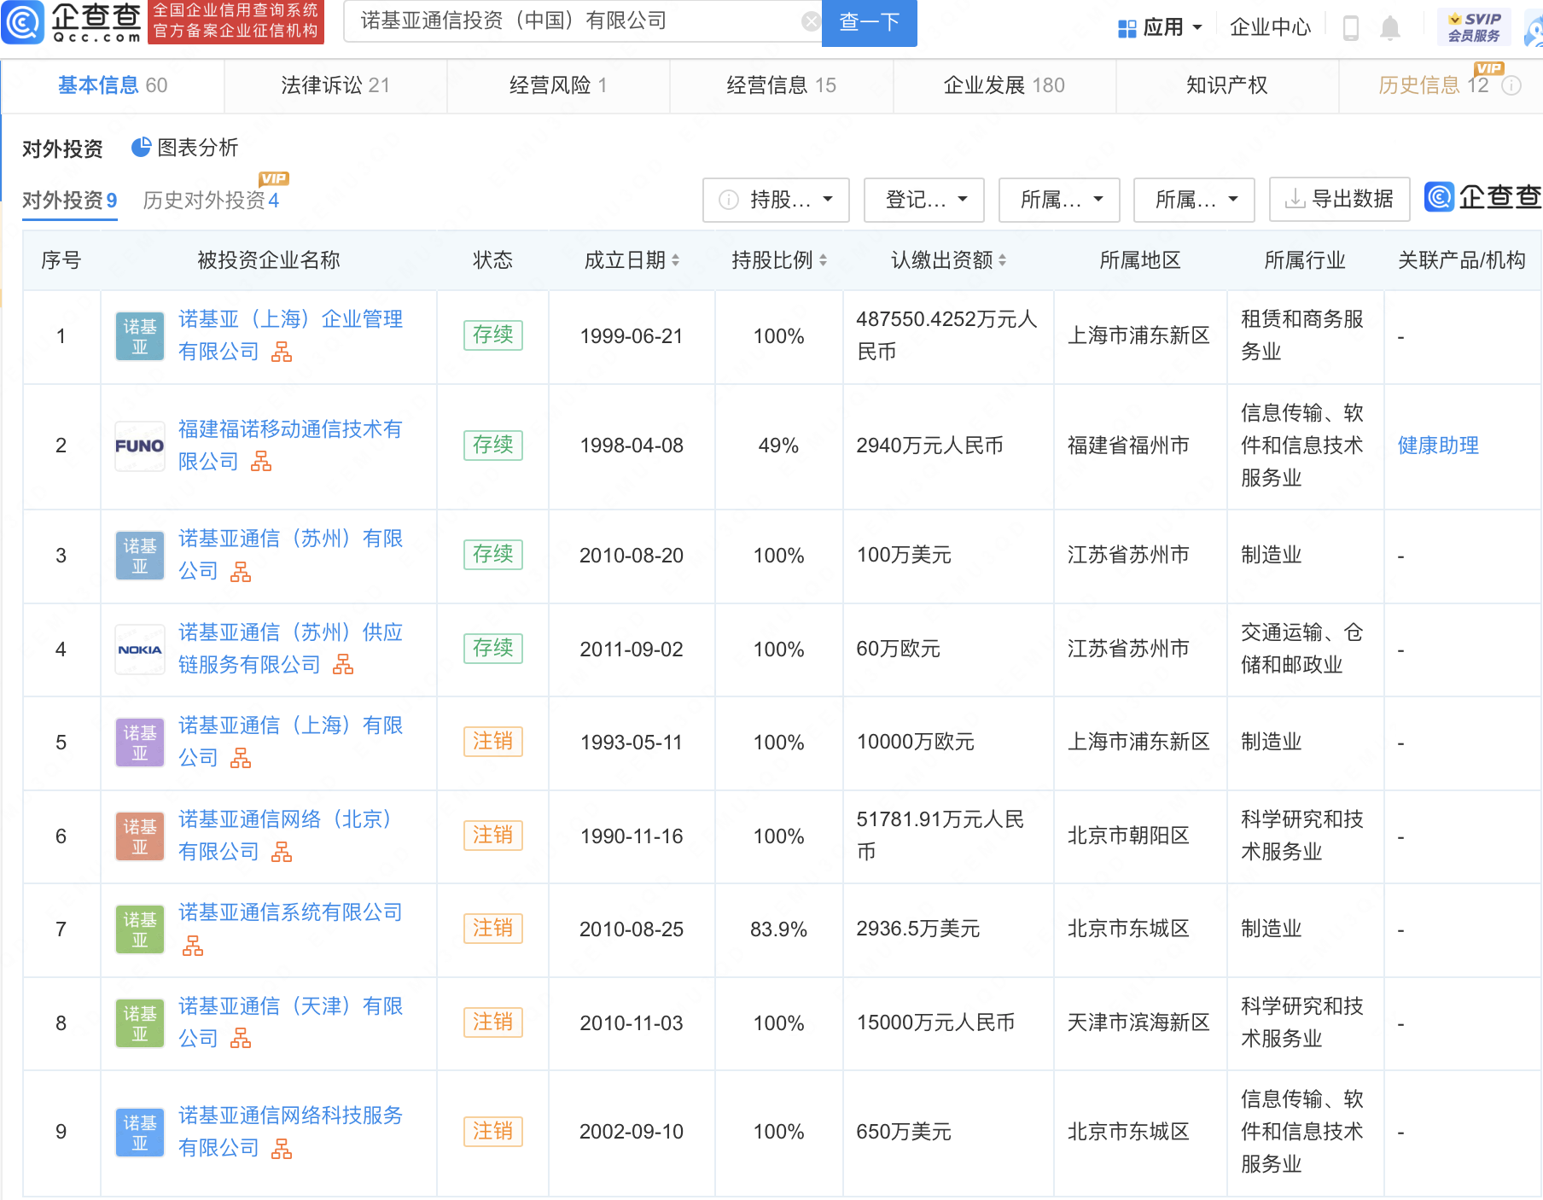Screen dimensions: 1543x1200
Task: Open equity chart icon for 诺基亚通信（苏州）有限公司
Action: (x=241, y=572)
